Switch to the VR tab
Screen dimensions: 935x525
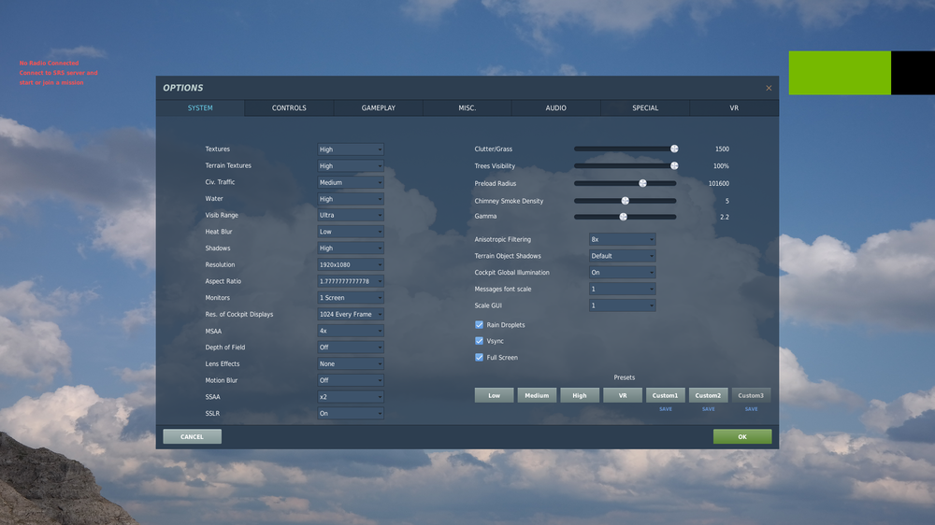point(734,107)
